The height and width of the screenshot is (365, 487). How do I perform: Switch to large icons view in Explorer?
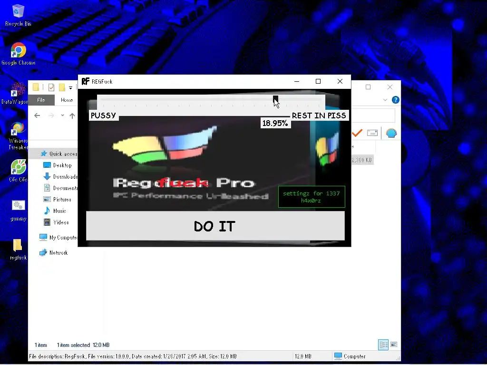[x=393, y=345]
